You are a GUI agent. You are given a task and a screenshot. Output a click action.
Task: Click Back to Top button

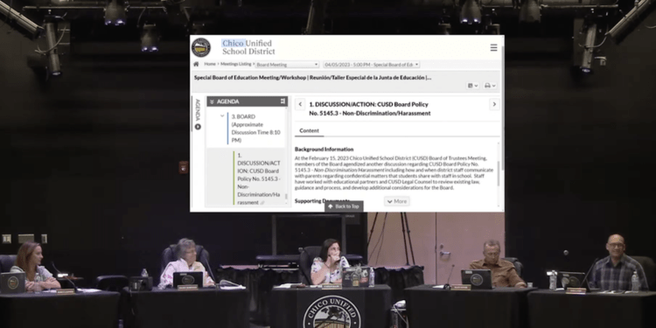click(344, 206)
